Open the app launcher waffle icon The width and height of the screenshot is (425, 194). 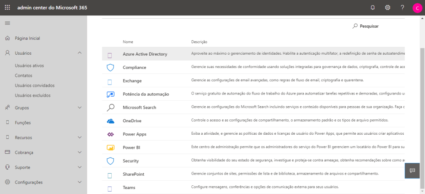tap(7, 7)
